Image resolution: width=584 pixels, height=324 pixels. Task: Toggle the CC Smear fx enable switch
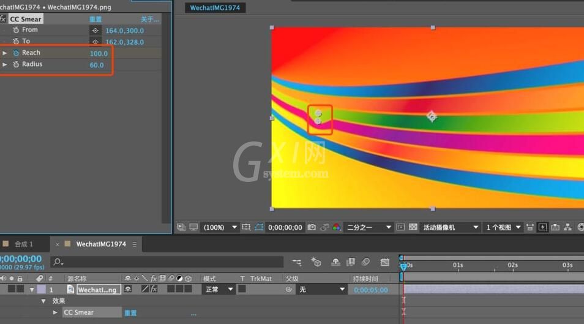2,18
